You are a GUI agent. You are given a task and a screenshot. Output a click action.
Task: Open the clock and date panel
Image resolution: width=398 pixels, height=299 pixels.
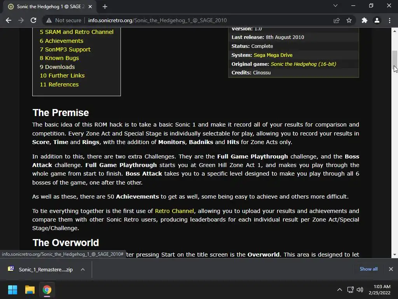point(379,290)
